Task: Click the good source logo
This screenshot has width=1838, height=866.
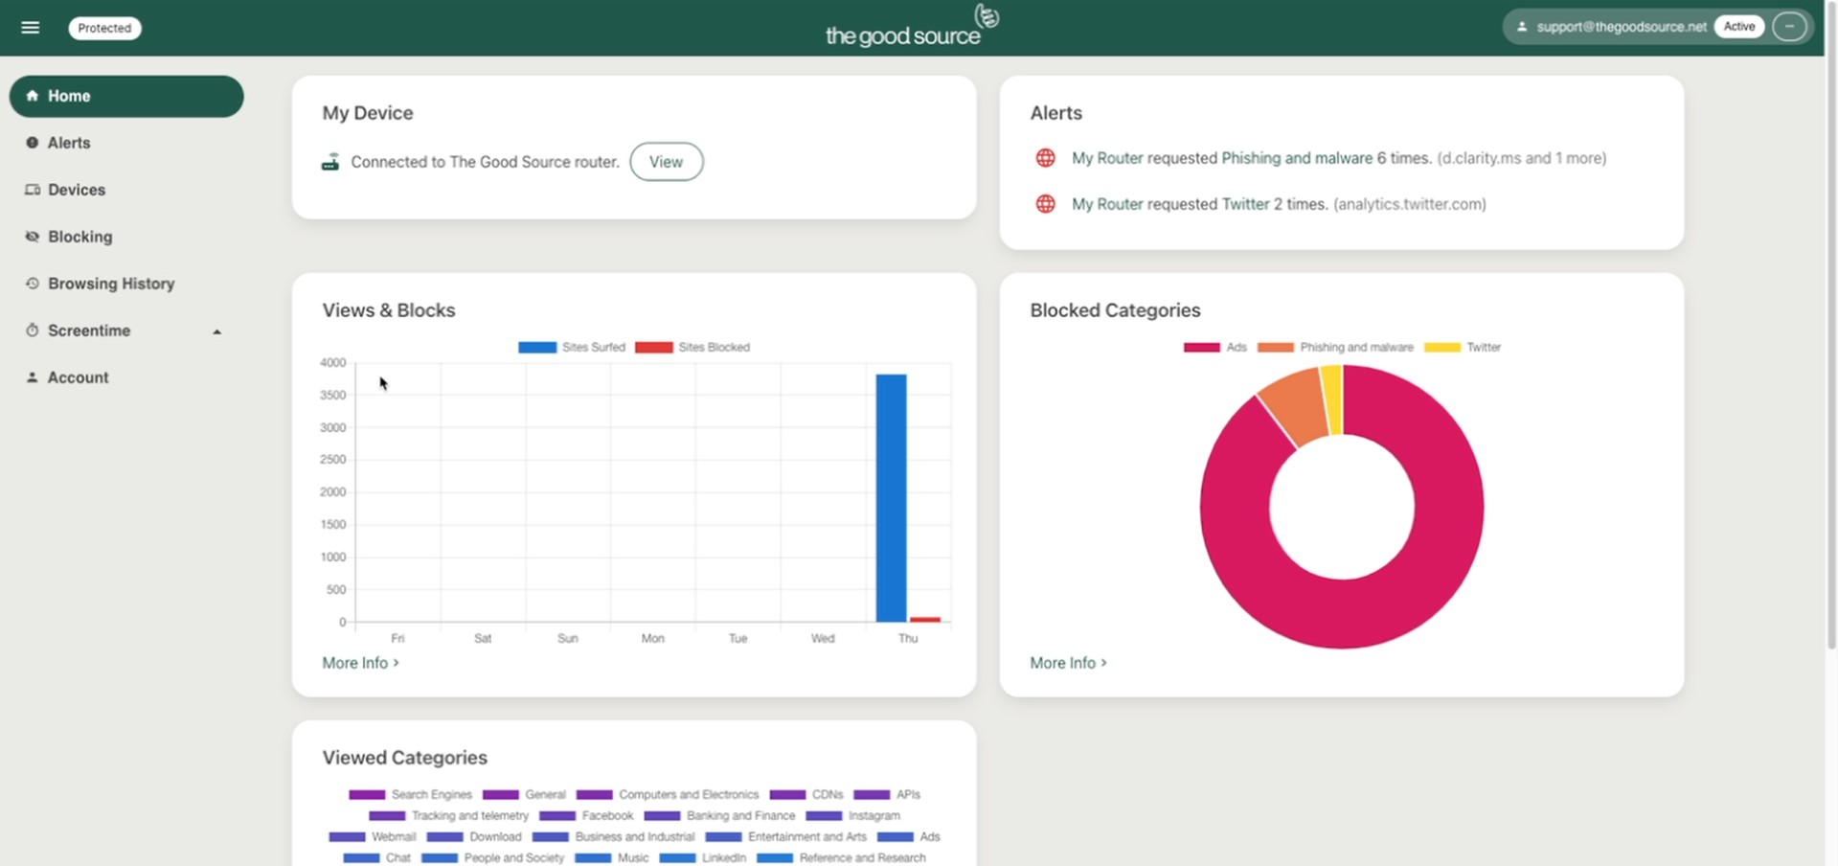Action: point(912,27)
